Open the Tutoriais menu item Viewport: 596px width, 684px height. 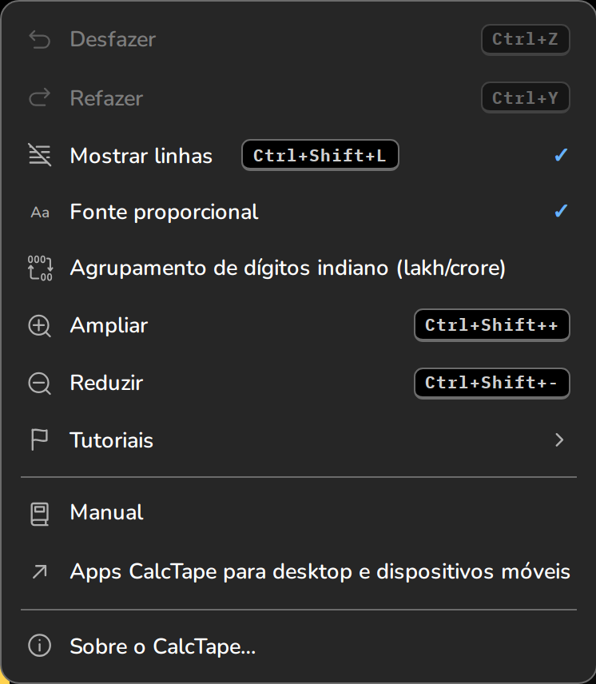[299, 439]
